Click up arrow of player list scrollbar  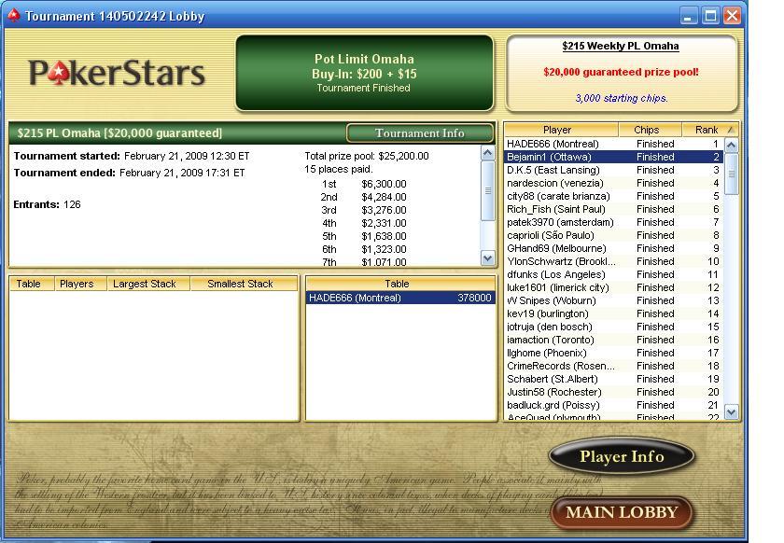click(x=731, y=146)
